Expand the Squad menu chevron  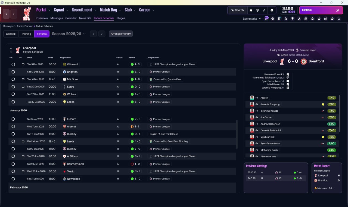click(67, 10)
